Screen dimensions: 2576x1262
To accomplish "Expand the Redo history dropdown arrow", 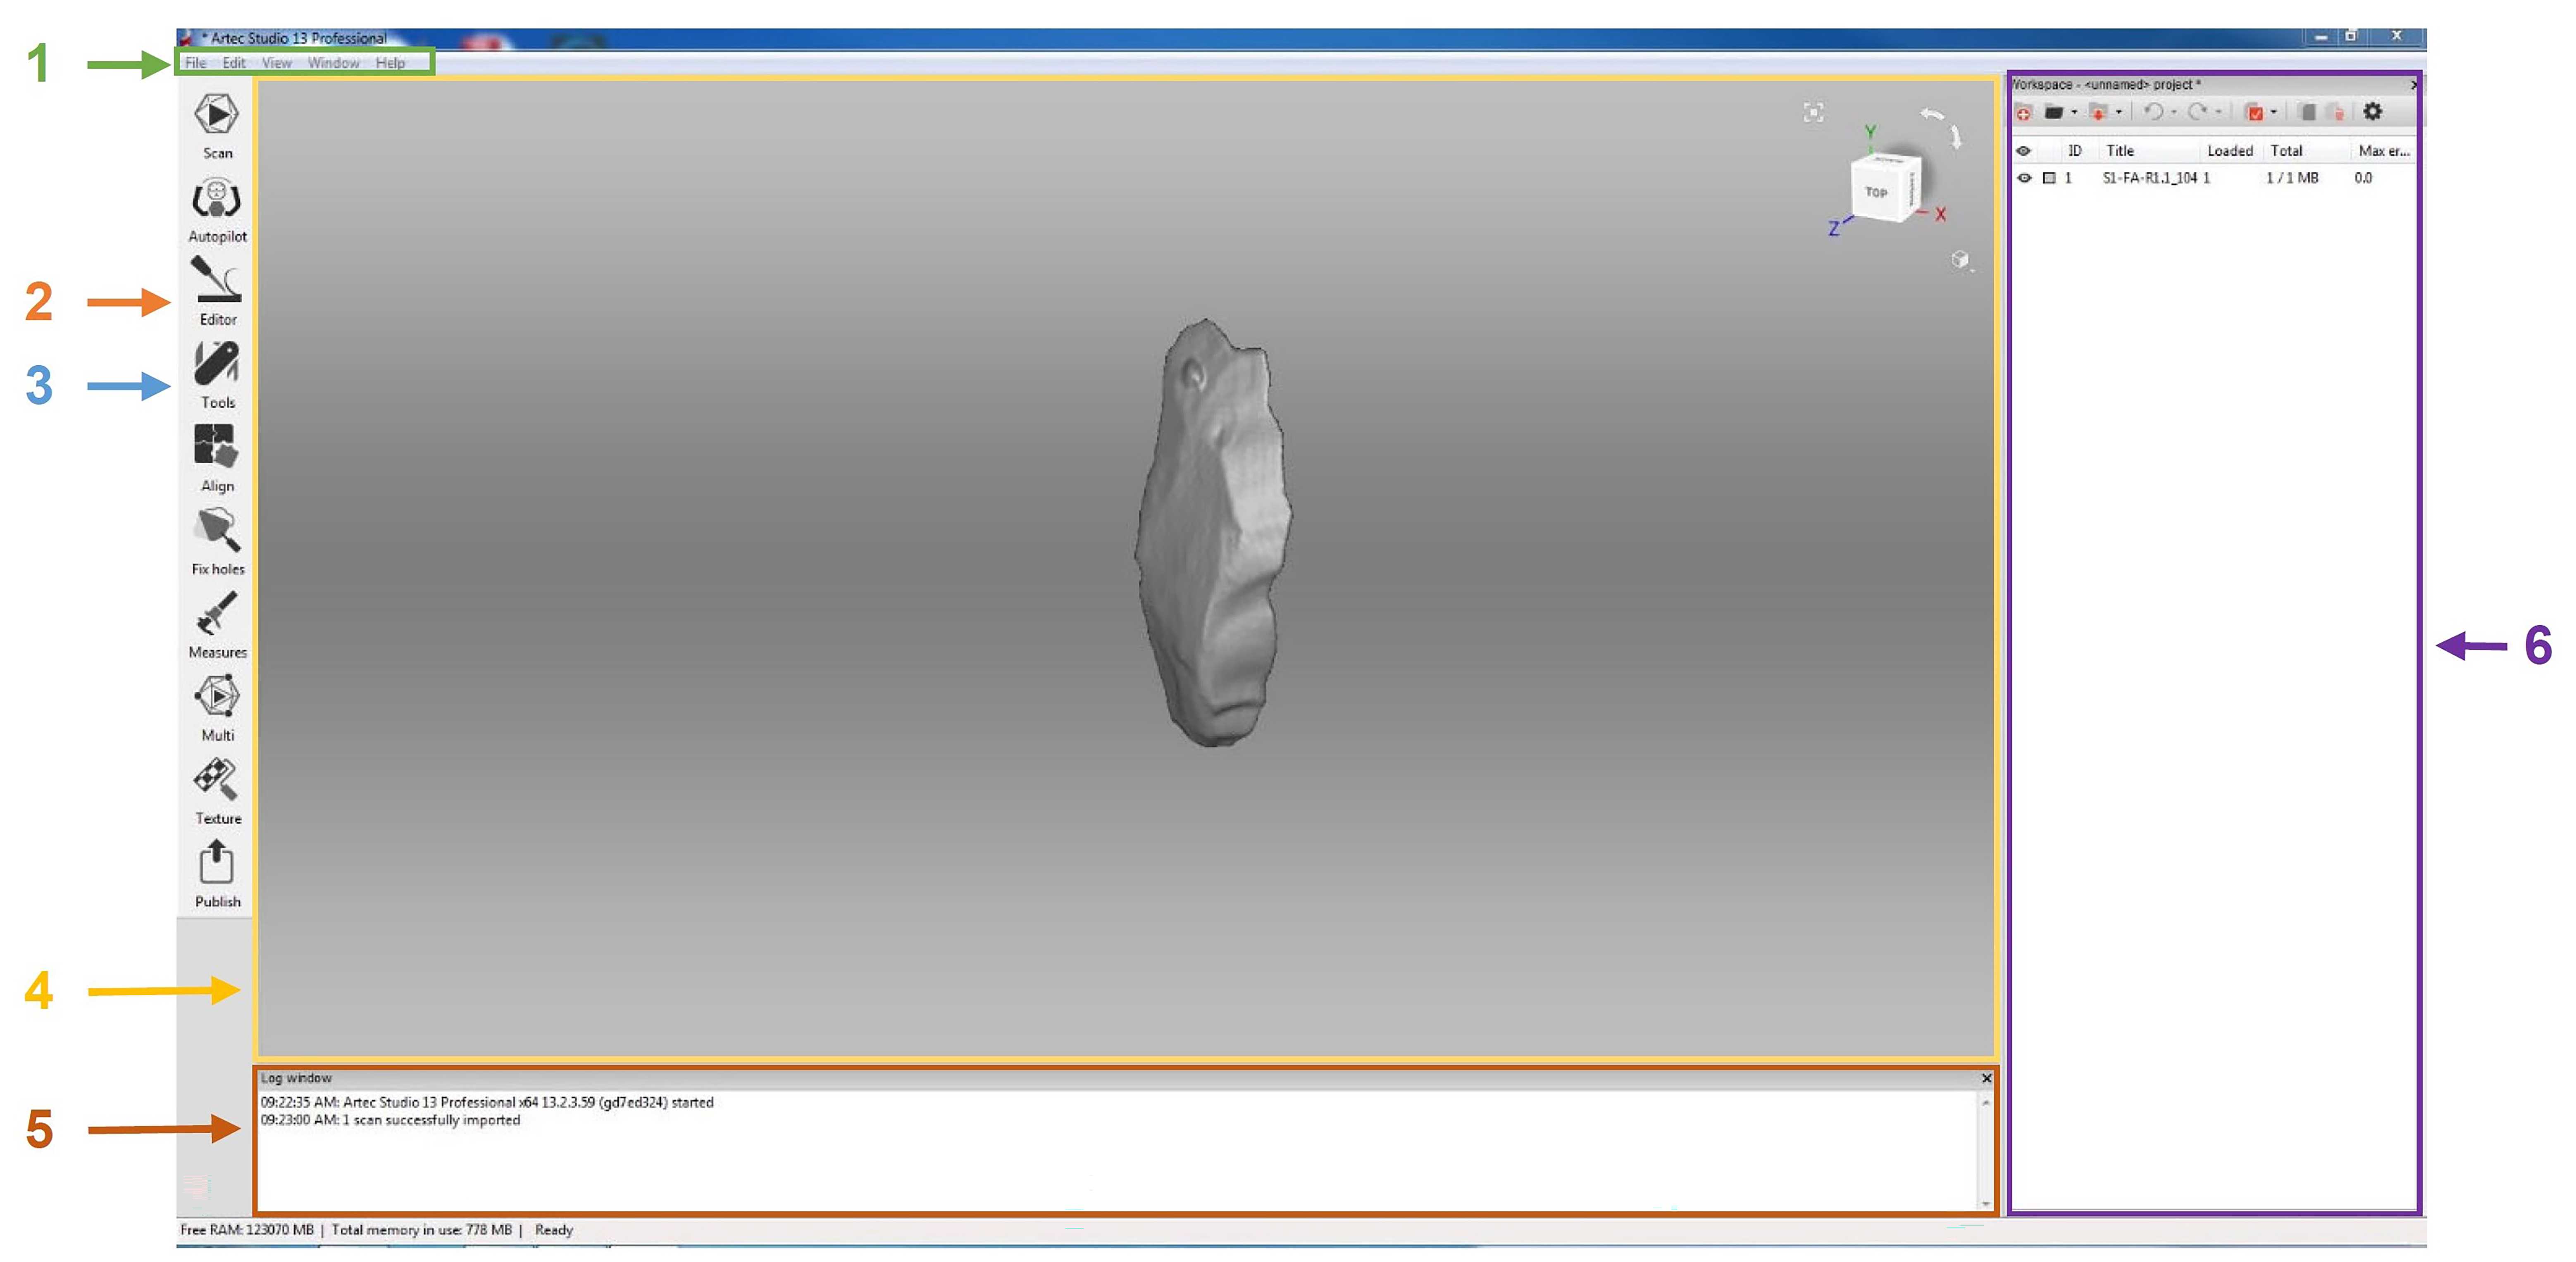I will (x=2218, y=112).
